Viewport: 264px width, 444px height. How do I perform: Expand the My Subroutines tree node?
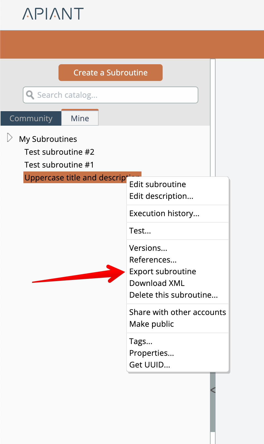click(x=10, y=138)
